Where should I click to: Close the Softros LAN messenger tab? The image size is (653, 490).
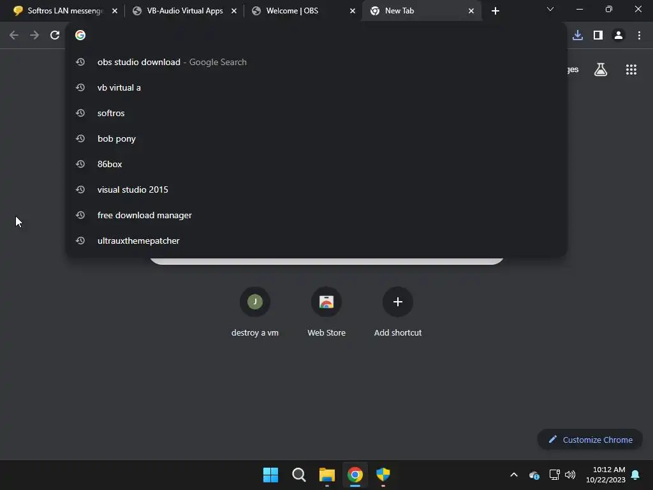(115, 11)
